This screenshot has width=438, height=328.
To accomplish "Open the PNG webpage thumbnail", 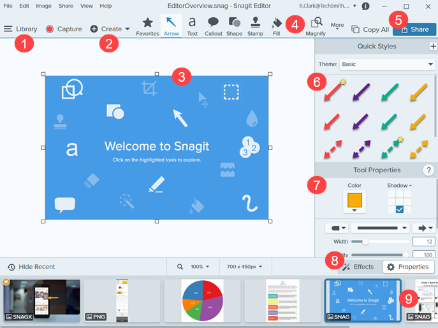I will pos(122,301).
